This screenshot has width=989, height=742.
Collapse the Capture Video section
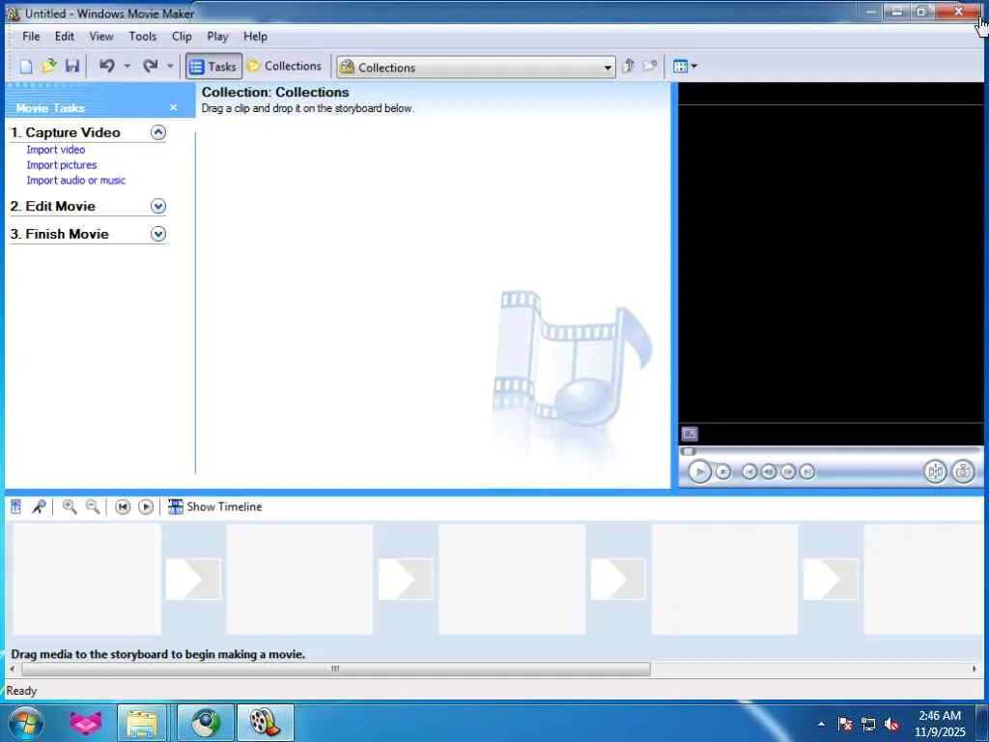click(x=158, y=132)
